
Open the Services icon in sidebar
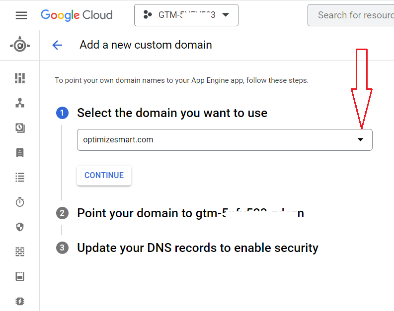point(20,103)
